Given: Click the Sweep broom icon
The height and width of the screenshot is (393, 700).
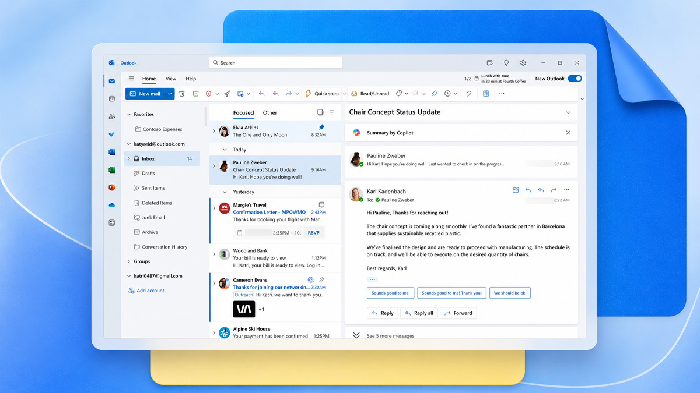Looking at the screenshot, I should click(x=227, y=94).
